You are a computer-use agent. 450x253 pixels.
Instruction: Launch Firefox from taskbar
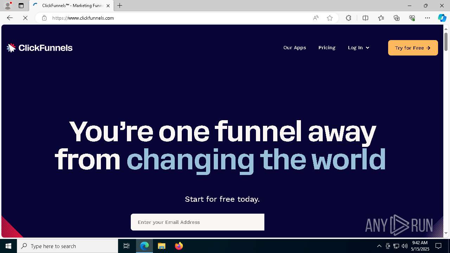[x=179, y=246]
